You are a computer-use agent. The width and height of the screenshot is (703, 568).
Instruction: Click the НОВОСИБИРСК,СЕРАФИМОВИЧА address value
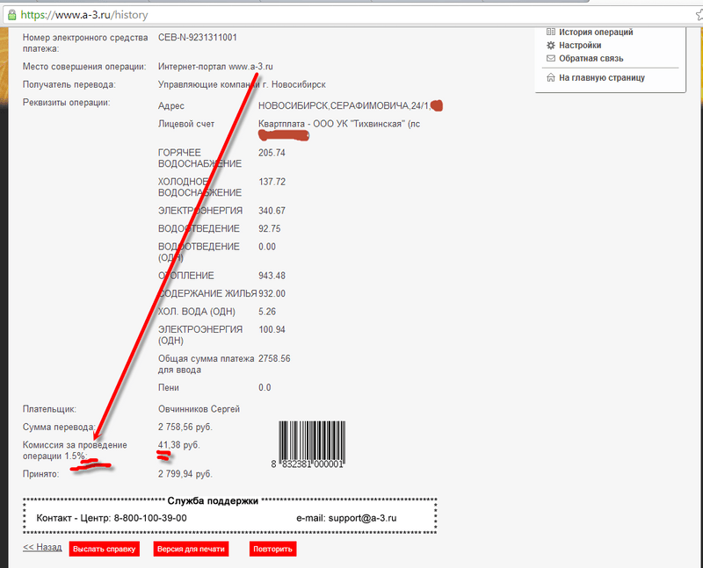coord(344,105)
